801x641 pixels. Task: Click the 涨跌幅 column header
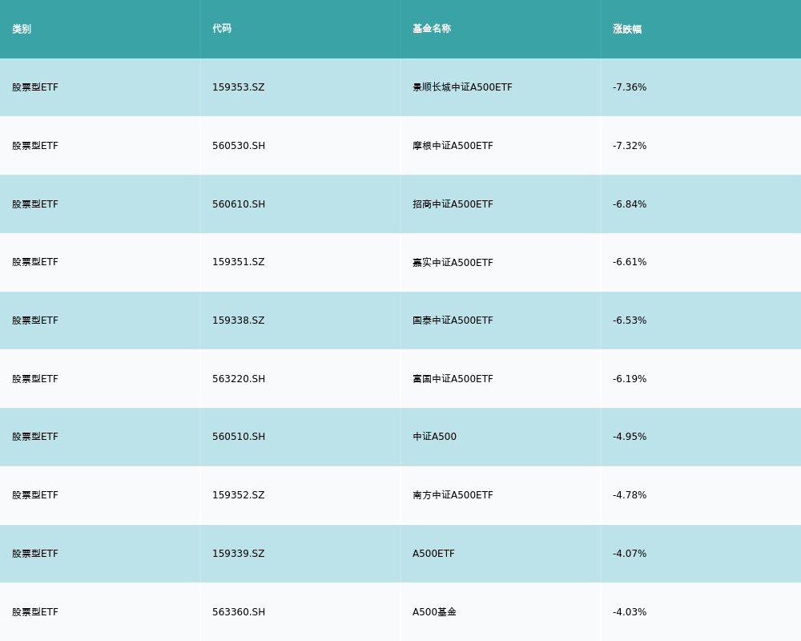(x=627, y=29)
